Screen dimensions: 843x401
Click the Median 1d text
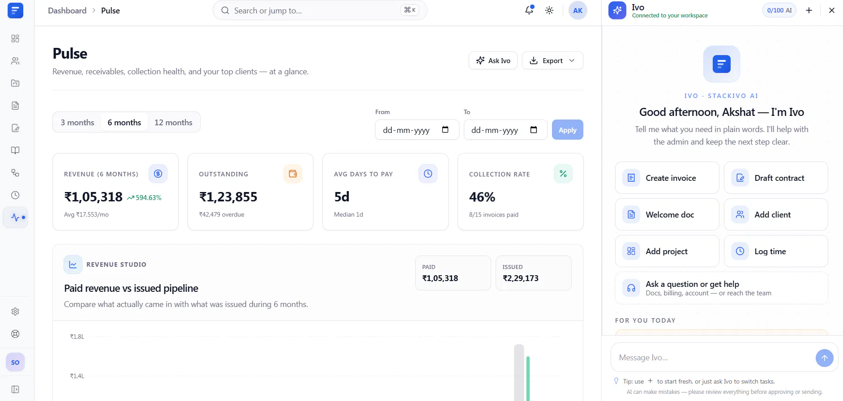click(349, 214)
